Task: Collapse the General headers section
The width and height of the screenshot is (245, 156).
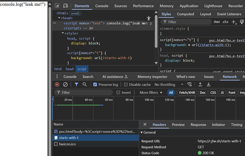Action: pyautogui.click(x=148, y=132)
